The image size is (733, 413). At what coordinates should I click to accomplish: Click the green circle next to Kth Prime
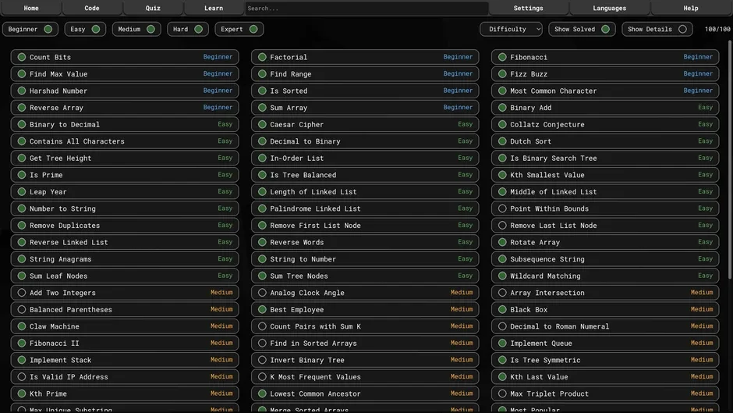(22, 393)
